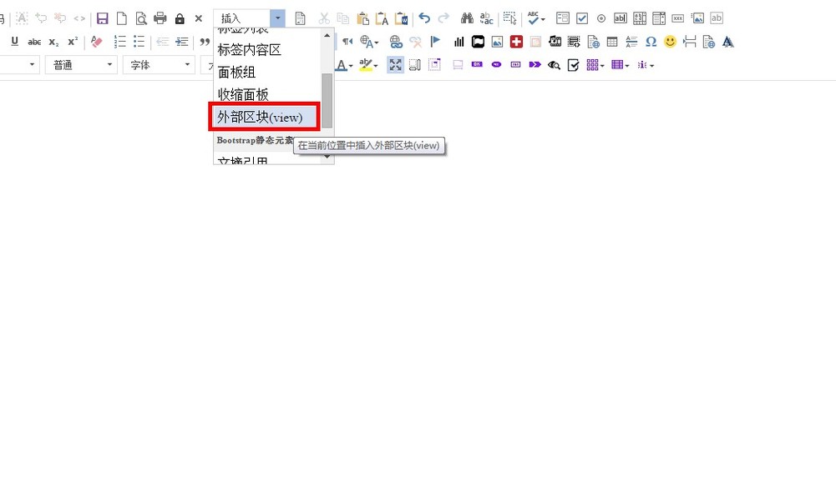Collapse the 插入 combo dropdown arrow
The image size is (836, 492).
[x=277, y=18]
